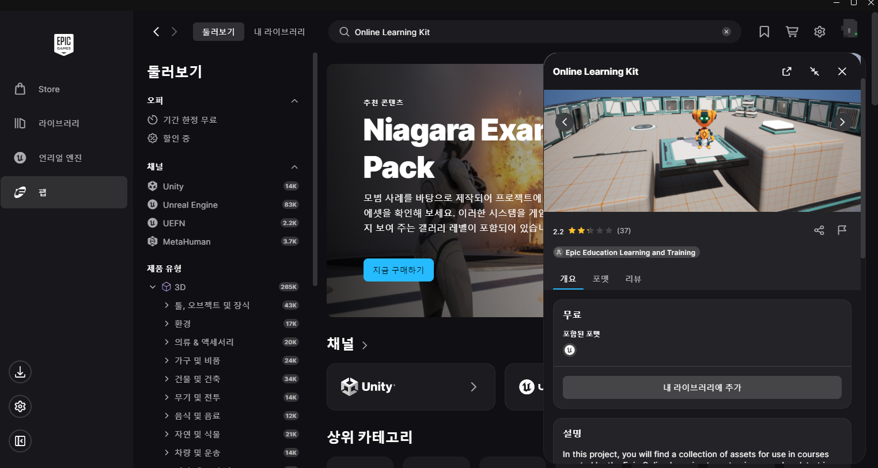The width and height of the screenshot is (878, 468).
Task: Expand the 의류 & 액세서리 category
Action: 166,342
